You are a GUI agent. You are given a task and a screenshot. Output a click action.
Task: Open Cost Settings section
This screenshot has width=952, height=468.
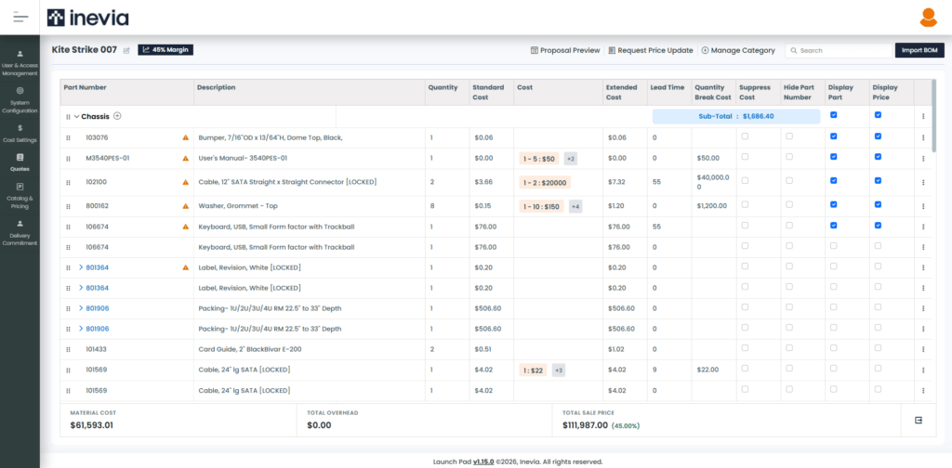click(20, 134)
